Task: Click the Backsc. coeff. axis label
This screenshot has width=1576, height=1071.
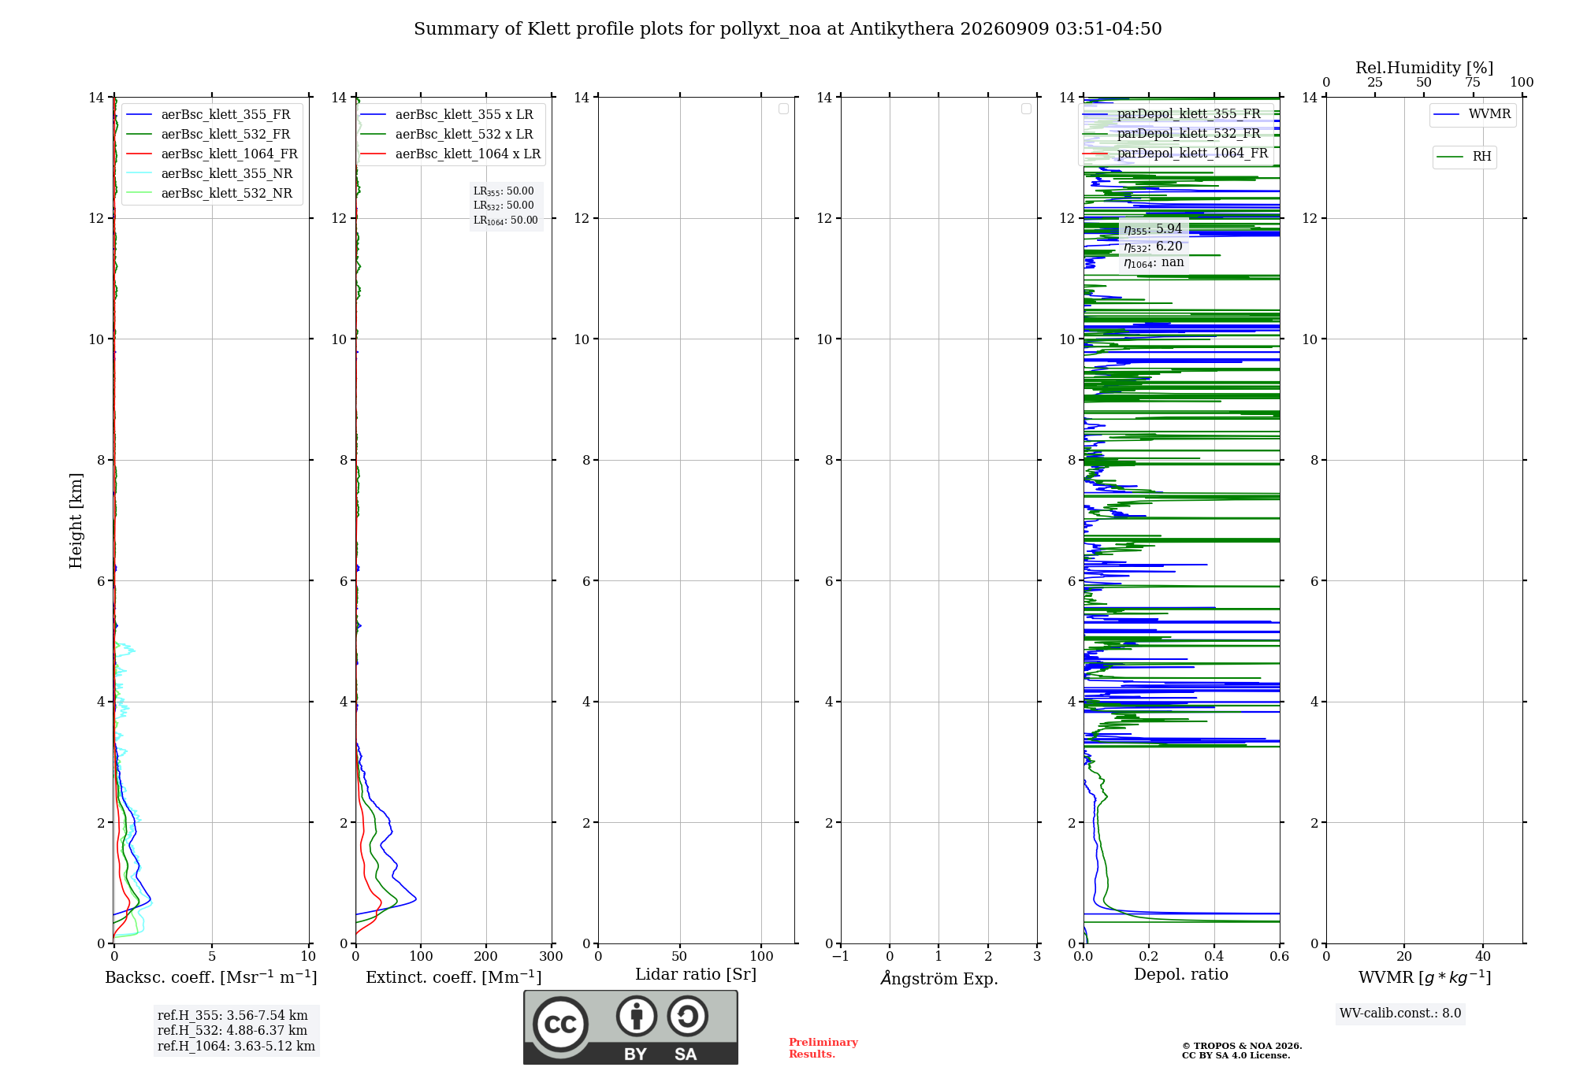Action: (x=211, y=977)
